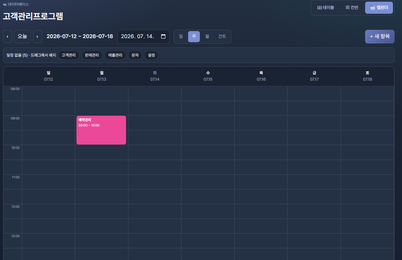Click the 11:00 time label
This screenshot has height=260, width=402.
[16, 177]
